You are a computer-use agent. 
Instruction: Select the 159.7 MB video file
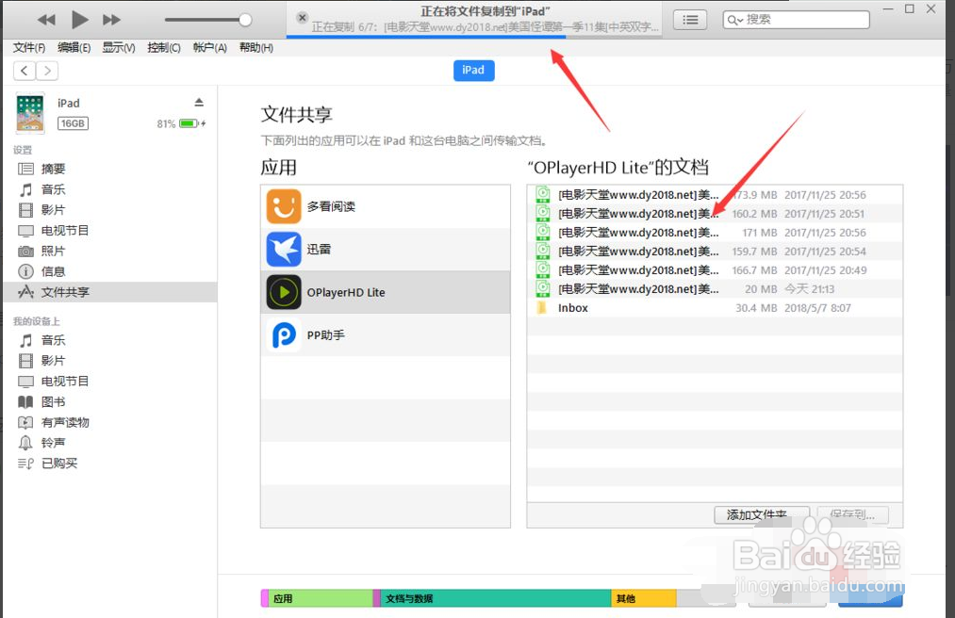click(x=715, y=252)
